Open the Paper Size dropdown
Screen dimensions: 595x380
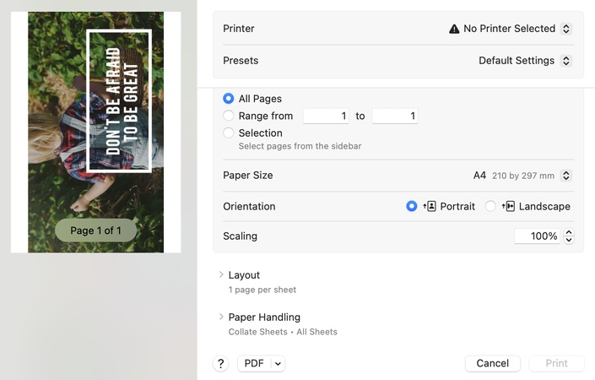point(565,176)
